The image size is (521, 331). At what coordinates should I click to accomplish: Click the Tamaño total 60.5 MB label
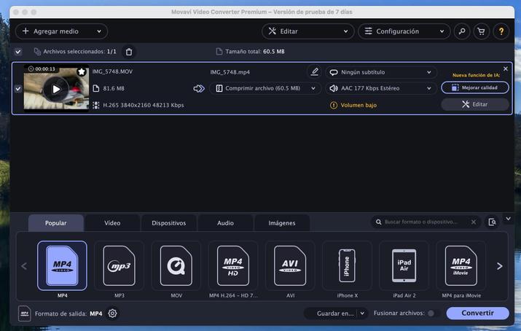point(255,52)
